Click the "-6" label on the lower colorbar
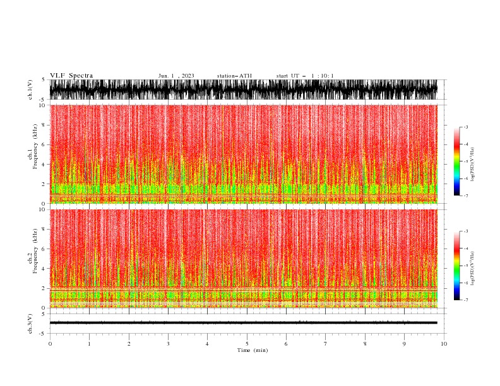This screenshot has height=386, width=500. click(466, 283)
